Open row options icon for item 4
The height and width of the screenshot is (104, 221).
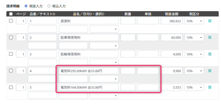[210, 71]
